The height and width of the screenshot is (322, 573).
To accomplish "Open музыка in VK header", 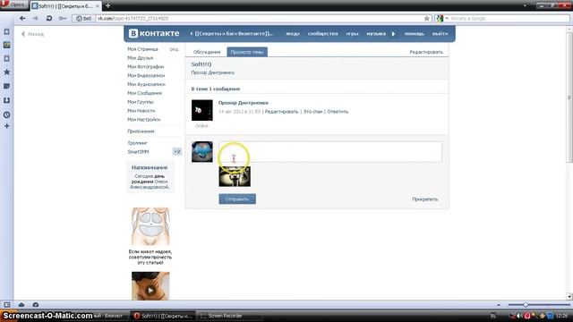I will pos(376,34).
